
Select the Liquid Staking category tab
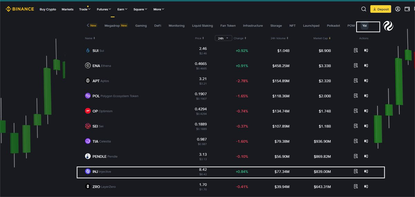202,26
